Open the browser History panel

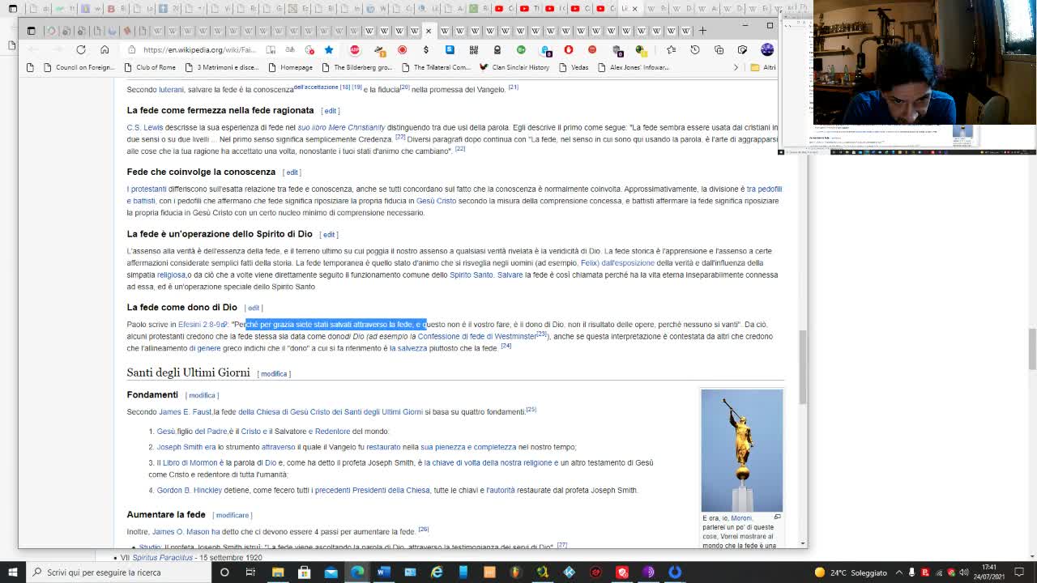pyautogui.click(x=695, y=49)
